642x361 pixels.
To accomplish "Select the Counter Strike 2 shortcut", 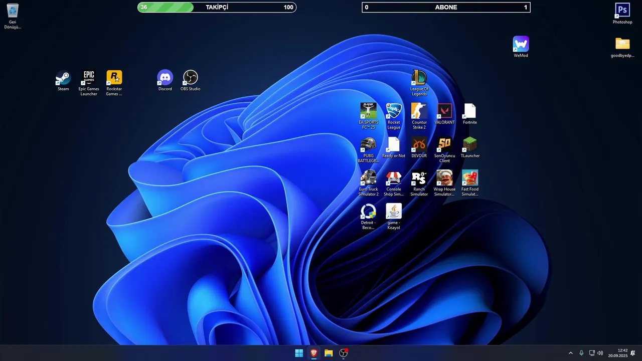I will point(419,116).
